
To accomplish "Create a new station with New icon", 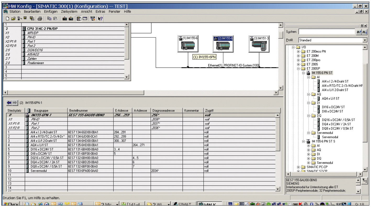I will pyautogui.click(x=7, y=18).
